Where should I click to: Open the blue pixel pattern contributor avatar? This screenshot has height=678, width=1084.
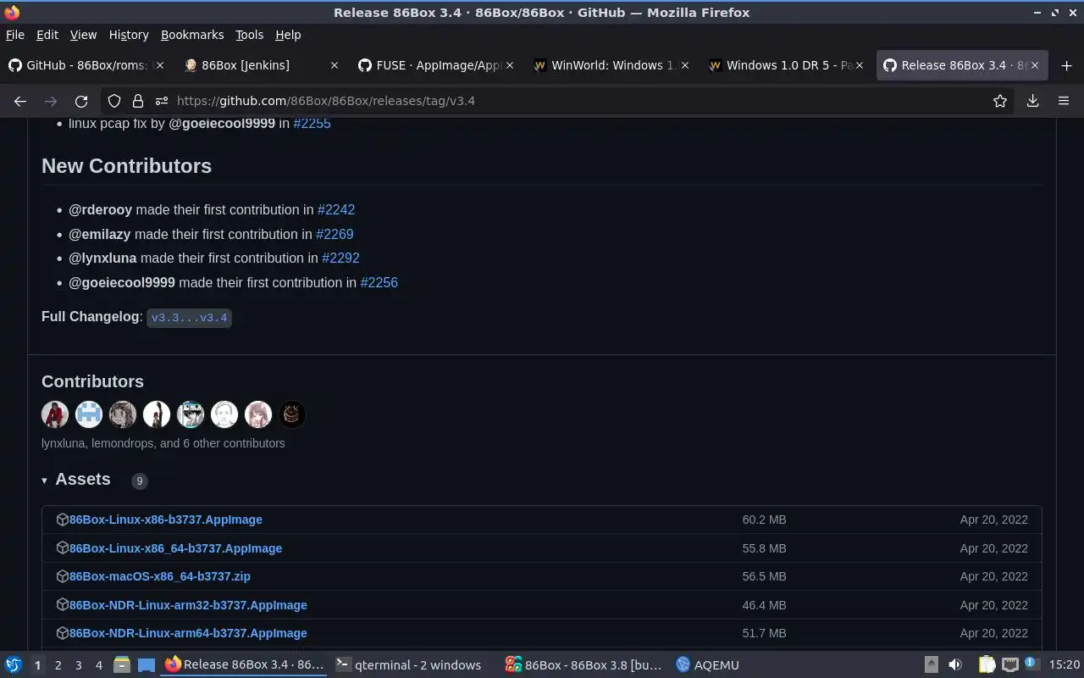pos(89,414)
